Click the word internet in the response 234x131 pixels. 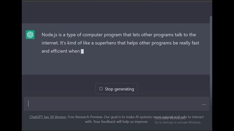coord(50,43)
